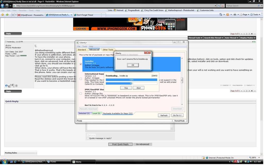
Task: Open the recent pages dropdown arrow
Action: tap(10, 6)
